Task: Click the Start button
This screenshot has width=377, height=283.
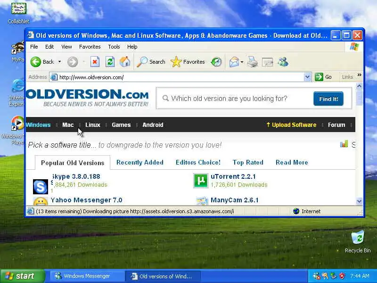Action: tap(23, 276)
